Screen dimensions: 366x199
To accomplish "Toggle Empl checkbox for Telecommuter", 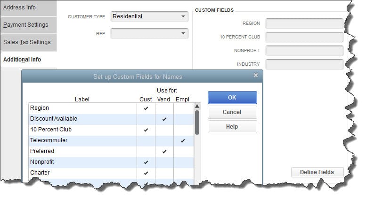I will point(183,141).
